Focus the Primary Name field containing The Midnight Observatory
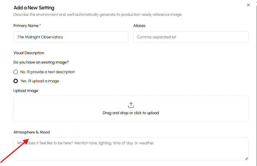The height and width of the screenshot is (166, 257). 71,37
